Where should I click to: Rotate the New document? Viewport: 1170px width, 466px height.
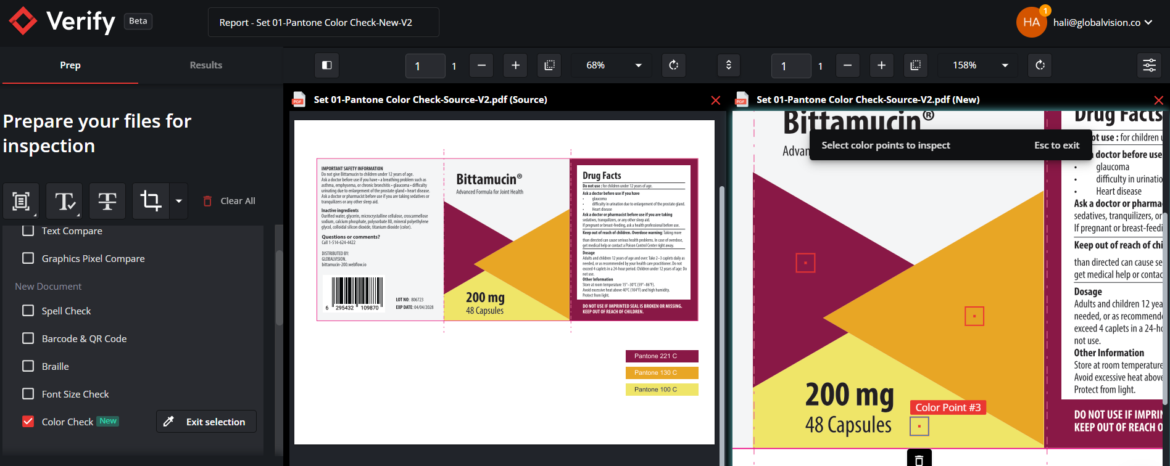(x=1040, y=65)
